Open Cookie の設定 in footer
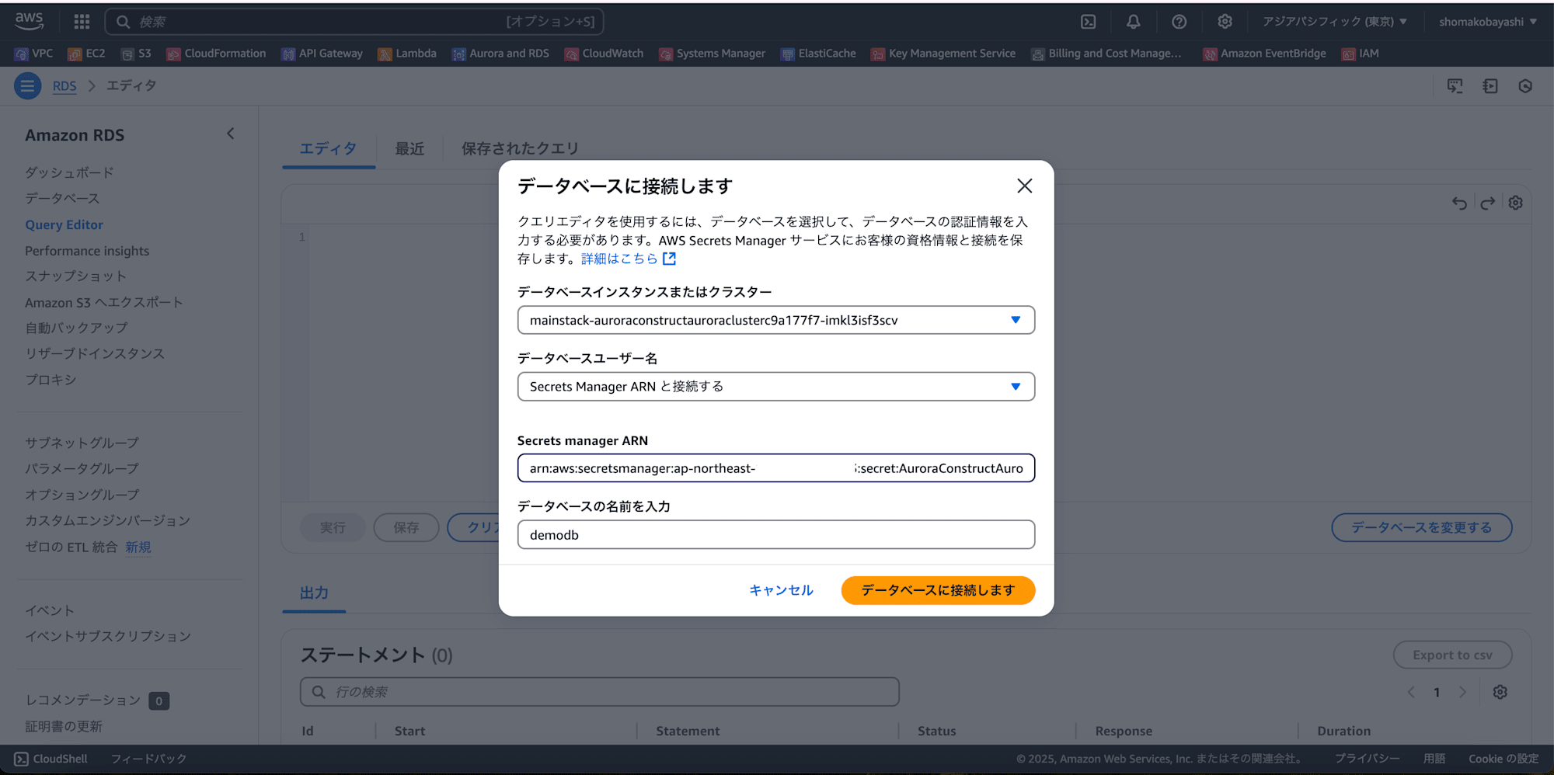 [x=1503, y=759]
